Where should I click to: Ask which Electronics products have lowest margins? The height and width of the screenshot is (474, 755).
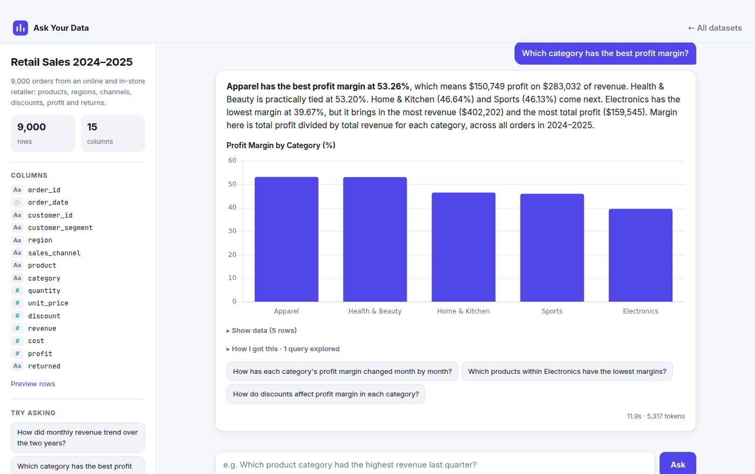[567, 371]
